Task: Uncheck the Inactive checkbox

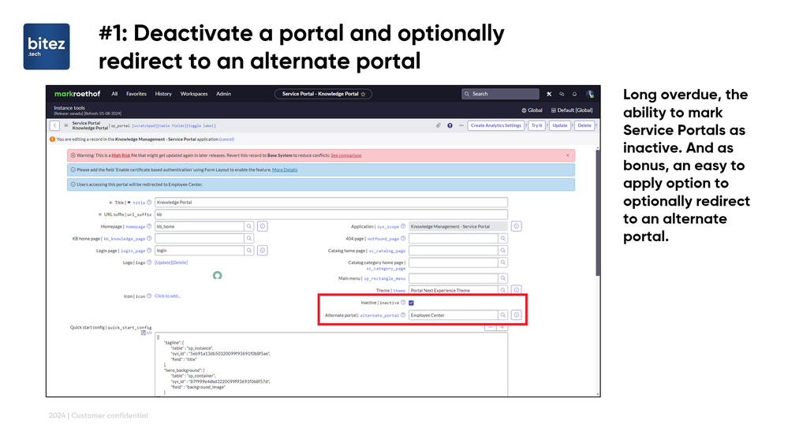Action: click(x=411, y=303)
